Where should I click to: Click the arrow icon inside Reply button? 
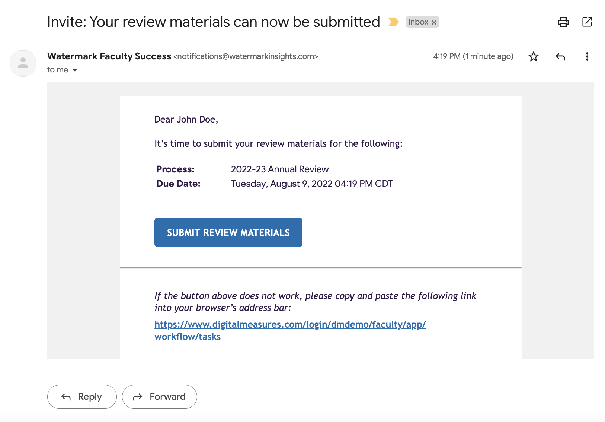pos(66,397)
